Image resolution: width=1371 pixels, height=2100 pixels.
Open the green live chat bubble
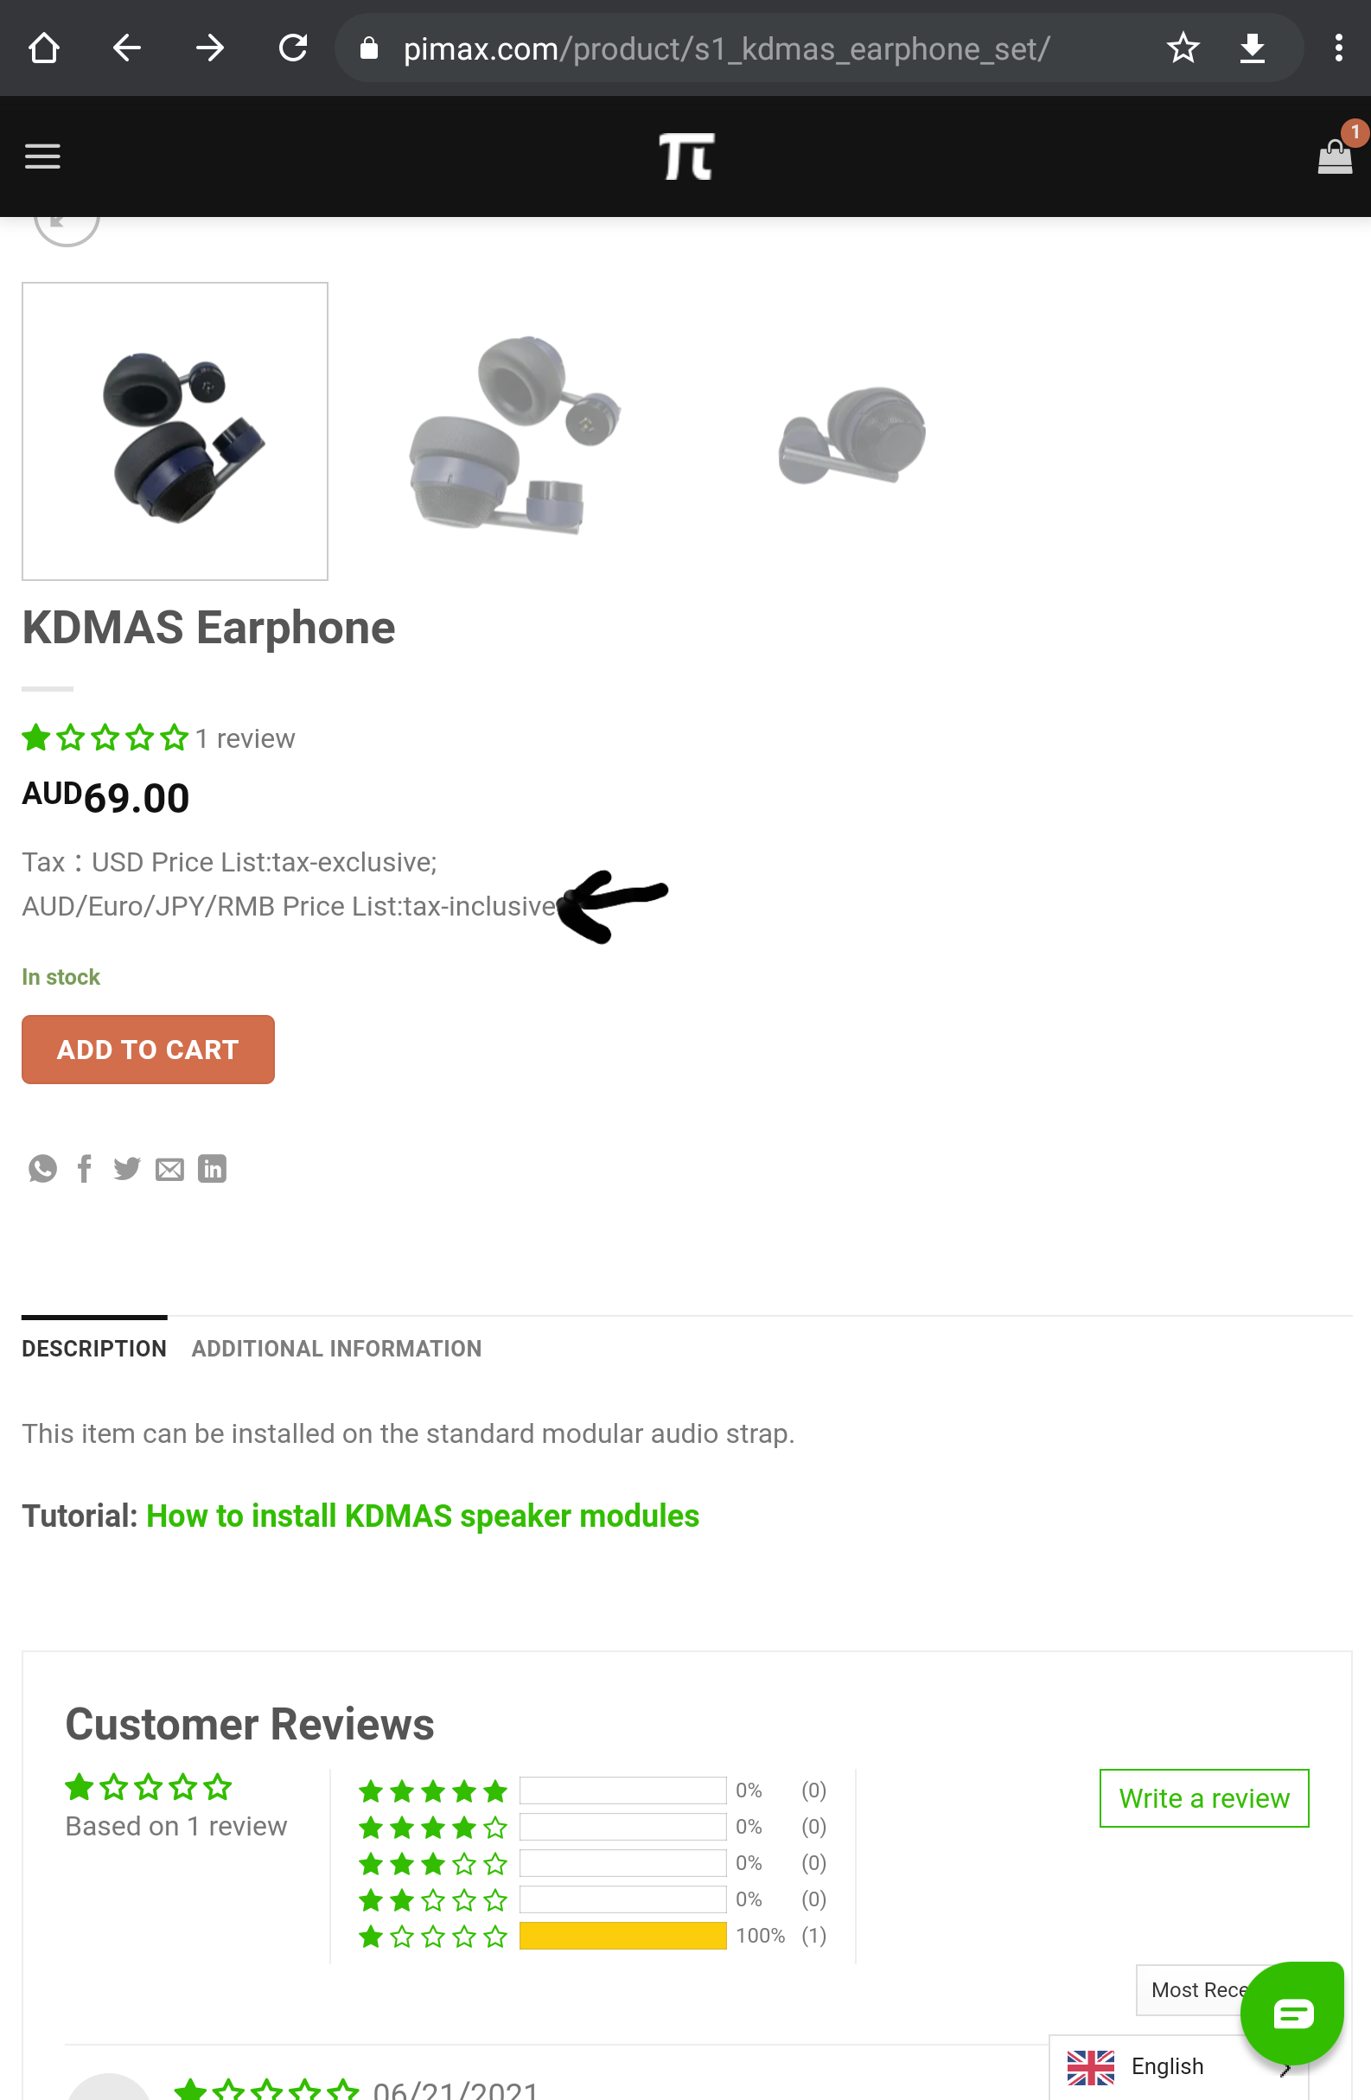(1291, 2014)
